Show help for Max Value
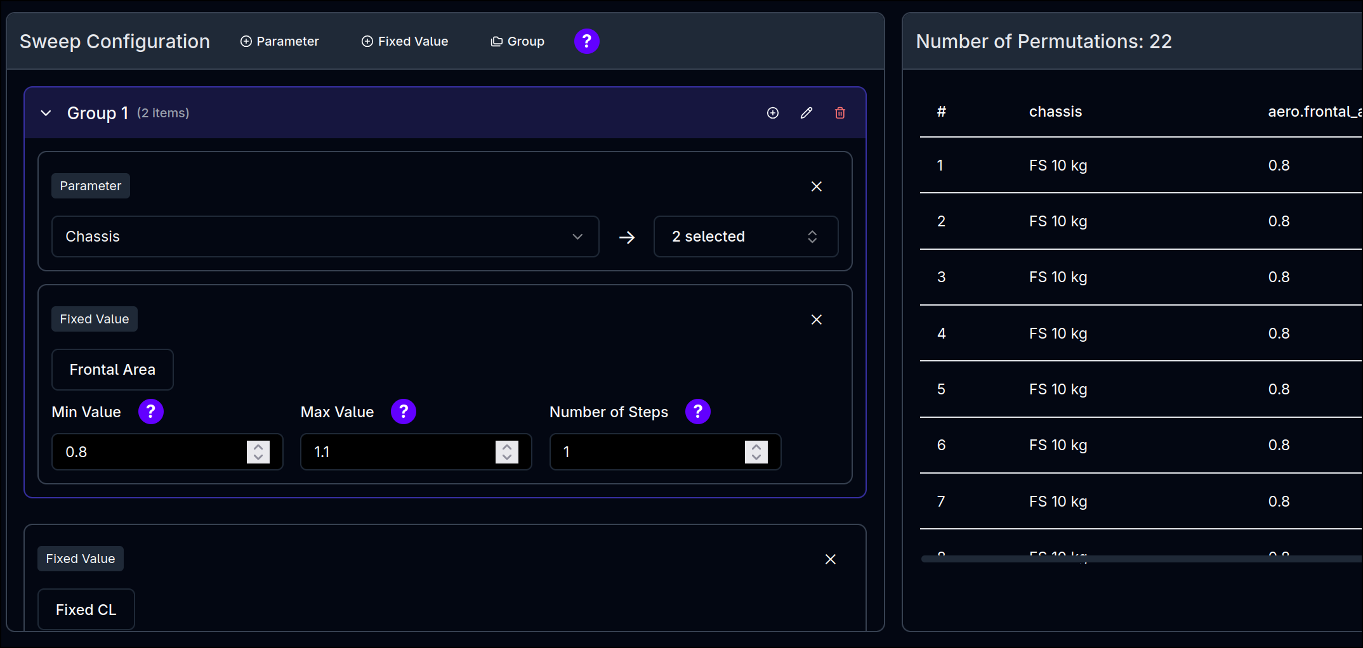 tap(403, 411)
